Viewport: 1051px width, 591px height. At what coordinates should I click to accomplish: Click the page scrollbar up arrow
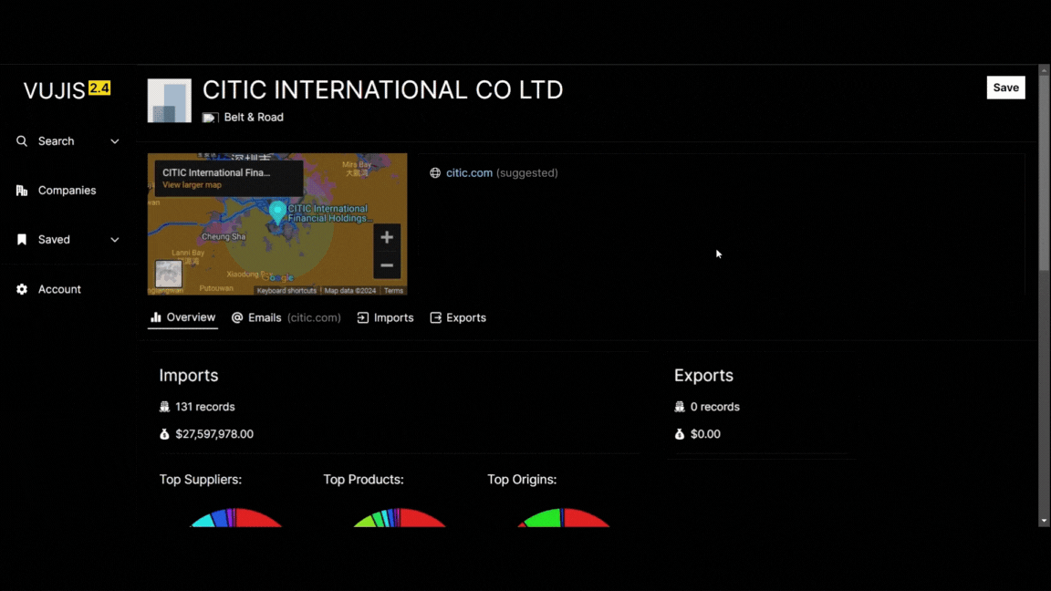[x=1044, y=69]
